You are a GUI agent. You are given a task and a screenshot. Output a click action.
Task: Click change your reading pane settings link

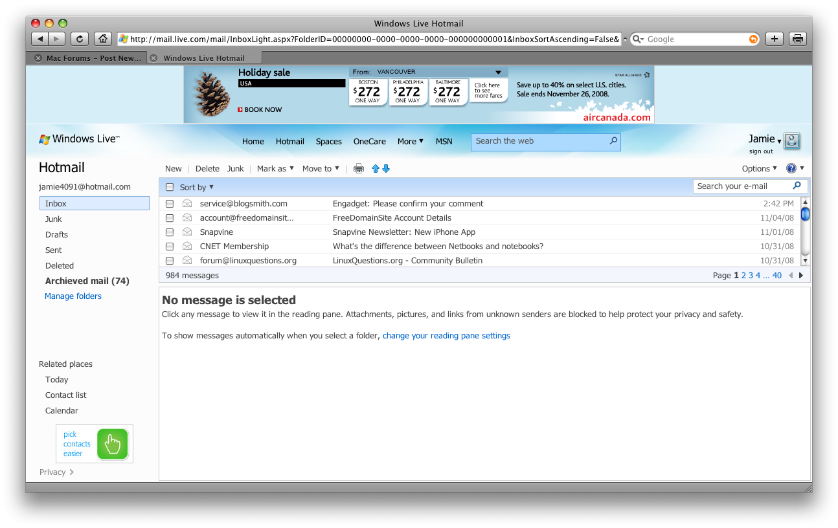pyautogui.click(x=446, y=336)
